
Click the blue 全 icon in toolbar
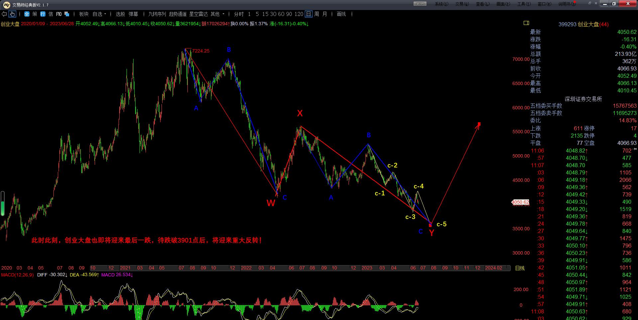pyautogui.click(x=27, y=14)
